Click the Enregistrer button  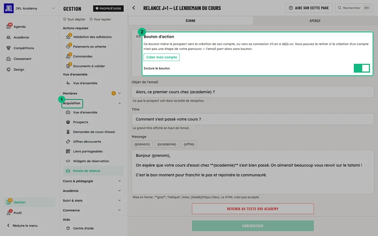[x=253, y=226]
